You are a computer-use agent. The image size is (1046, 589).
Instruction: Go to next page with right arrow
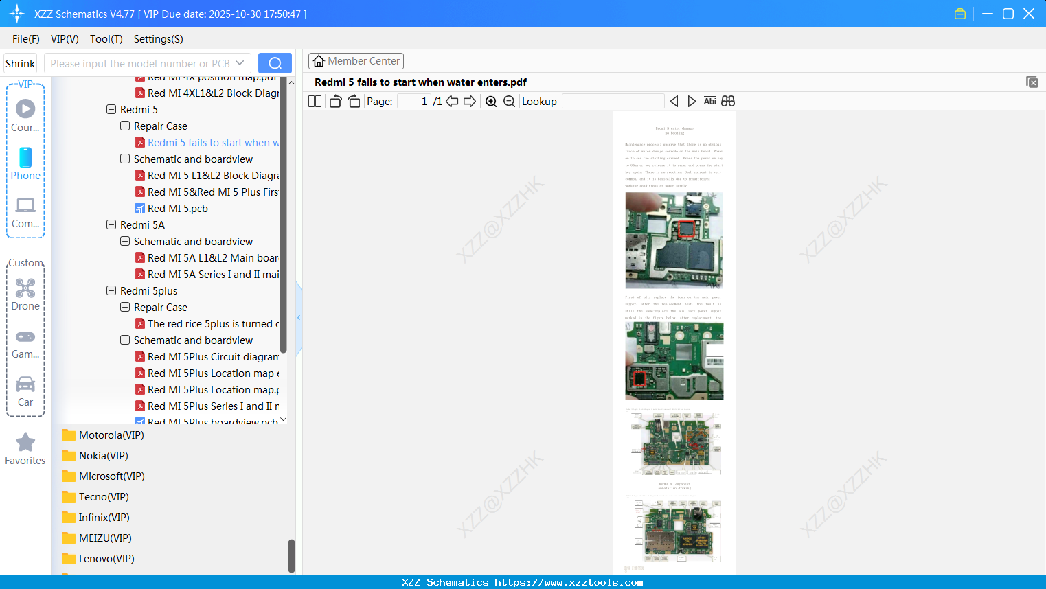pos(470,102)
